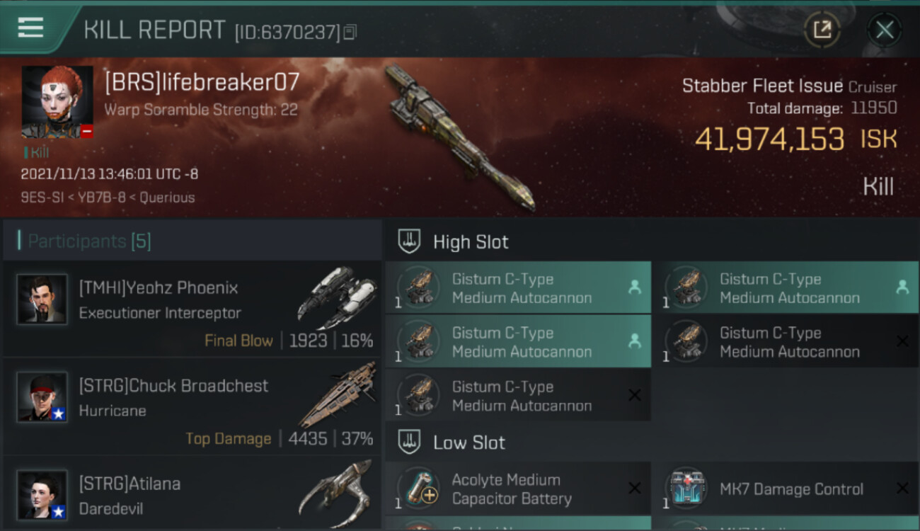
Task: Open Yeohz Phoenix's portrait
Action: [x=42, y=299]
